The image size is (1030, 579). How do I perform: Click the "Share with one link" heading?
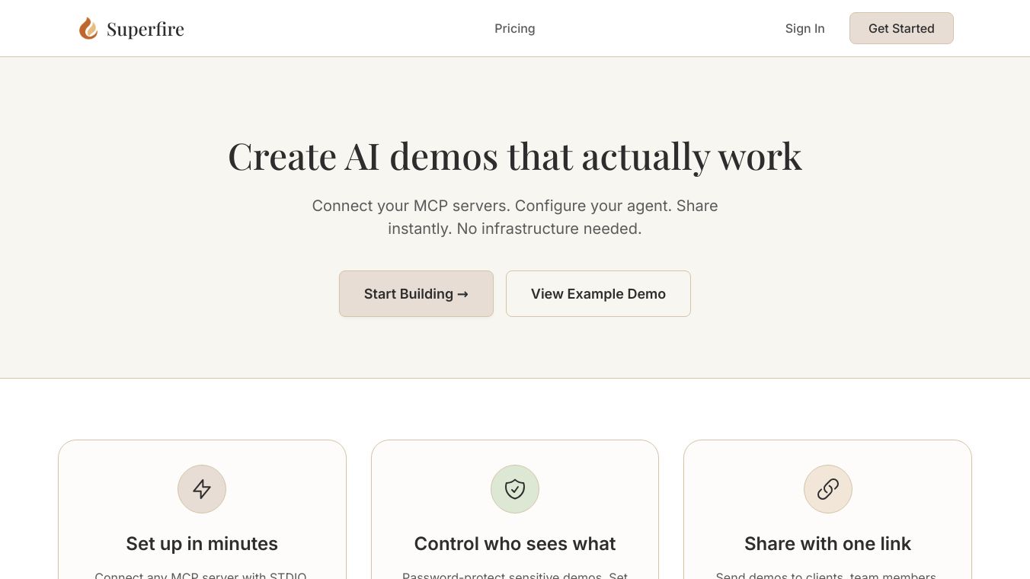(x=827, y=543)
